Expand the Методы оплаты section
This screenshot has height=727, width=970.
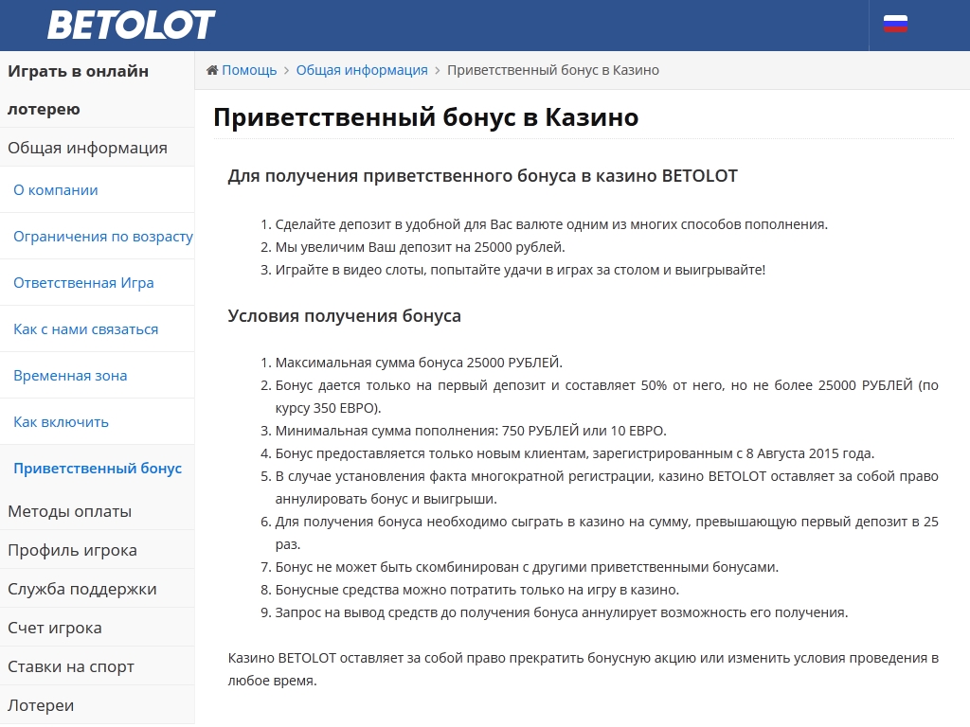point(69,511)
